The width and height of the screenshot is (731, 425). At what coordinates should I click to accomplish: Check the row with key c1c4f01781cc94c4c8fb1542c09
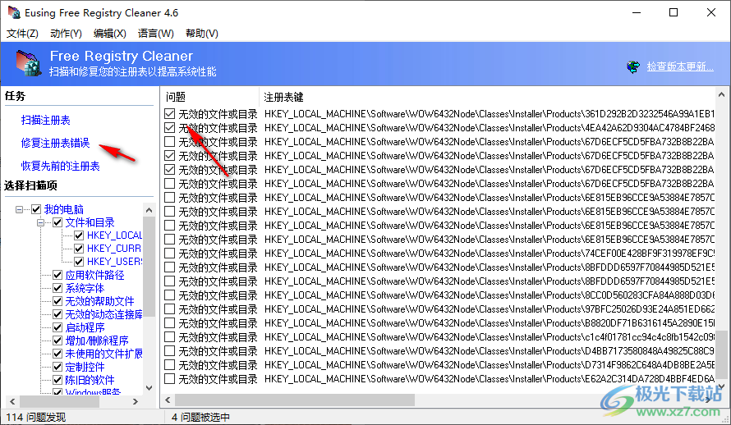coord(170,337)
